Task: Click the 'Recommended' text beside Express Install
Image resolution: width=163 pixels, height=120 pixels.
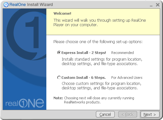Action: [122, 53]
